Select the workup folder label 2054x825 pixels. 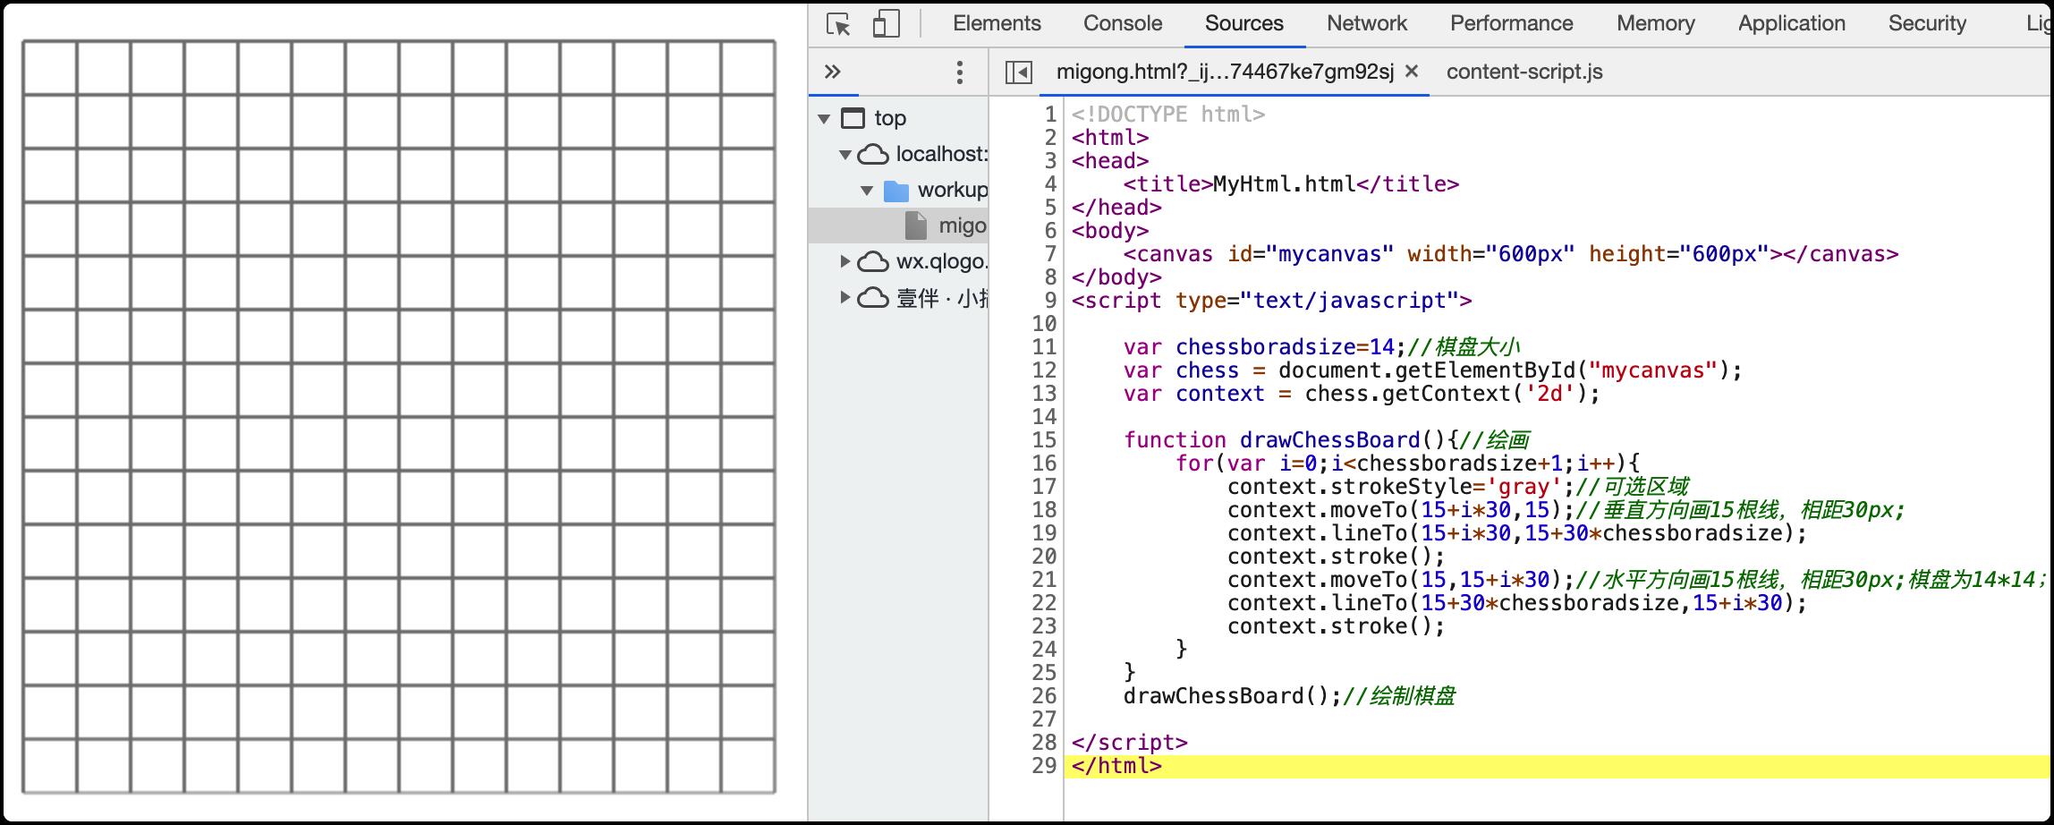(953, 190)
